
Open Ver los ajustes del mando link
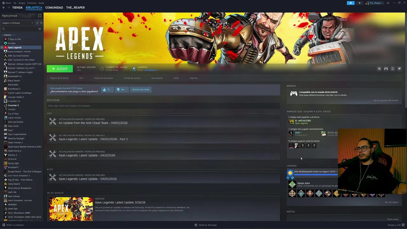[x=386, y=101]
